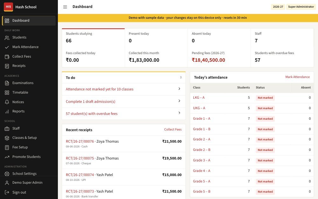
Task: Click the Promote Students trend icon
Action: pos(7,157)
